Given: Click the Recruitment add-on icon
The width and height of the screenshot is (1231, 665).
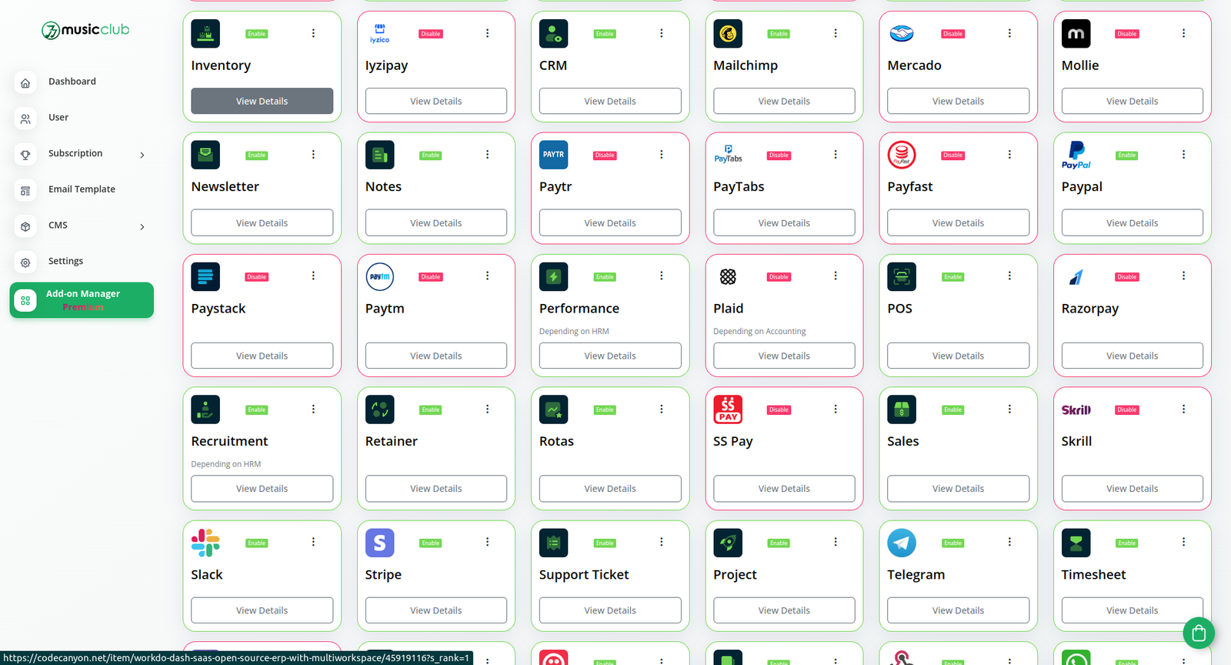Looking at the screenshot, I should tap(205, 409).
